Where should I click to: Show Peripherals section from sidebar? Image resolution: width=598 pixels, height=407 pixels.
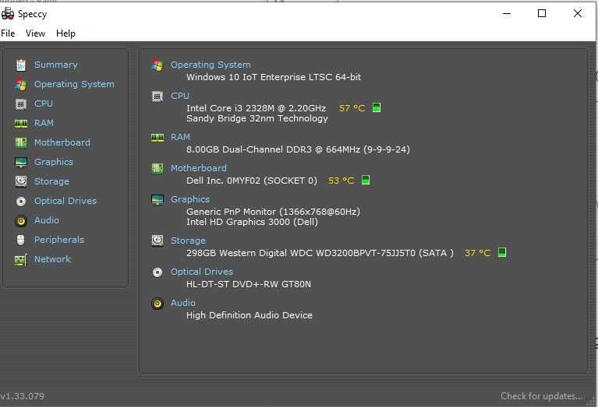(59, 240)
